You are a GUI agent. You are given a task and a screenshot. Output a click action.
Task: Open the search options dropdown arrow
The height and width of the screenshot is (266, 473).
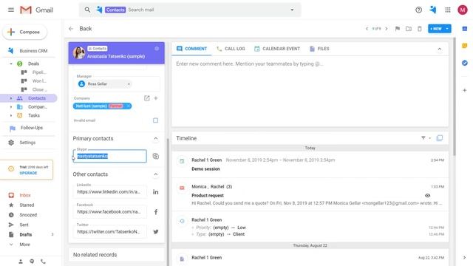pyautogui.click(x=292, y=10)
